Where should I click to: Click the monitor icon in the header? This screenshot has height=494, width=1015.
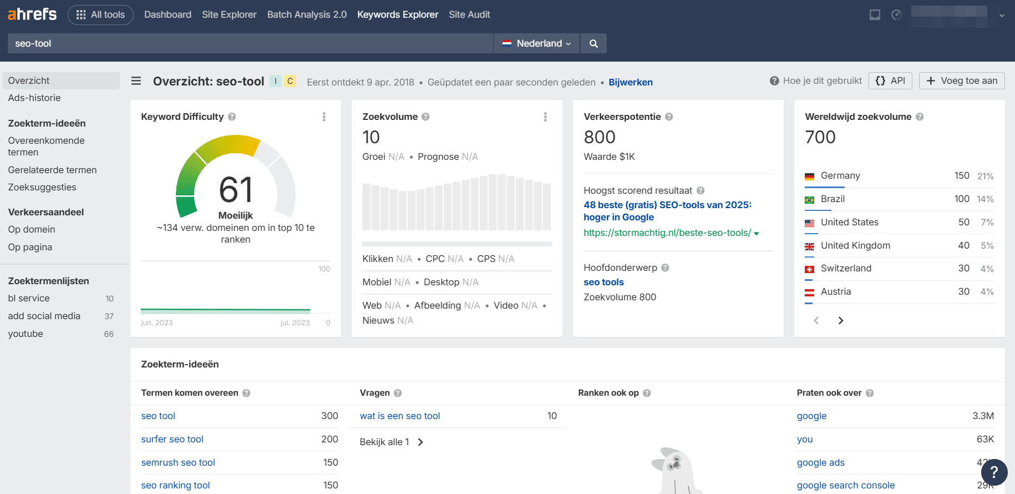pyautogui.click(x=875, y=15)
